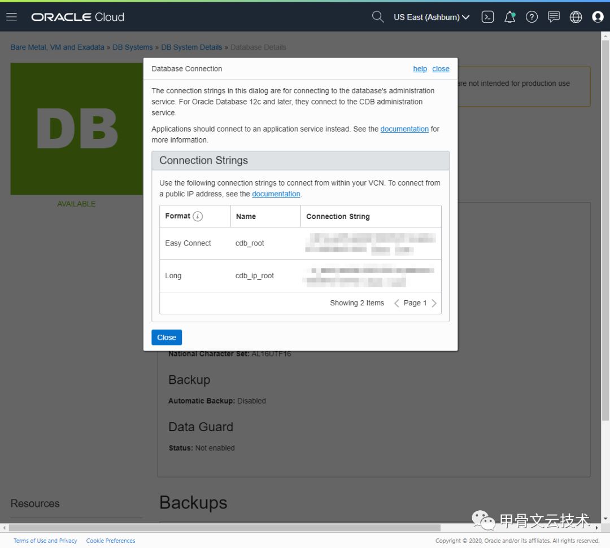
Task: Click the scroll left arrow
Action: 5,528
